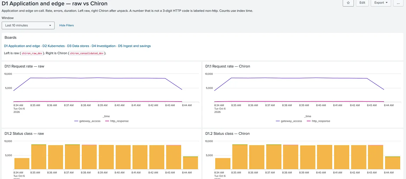Viewport: 406px width, 179px height.
Task: Open the D5 Ingest and savings board link
Action: [x=134, y=46]
